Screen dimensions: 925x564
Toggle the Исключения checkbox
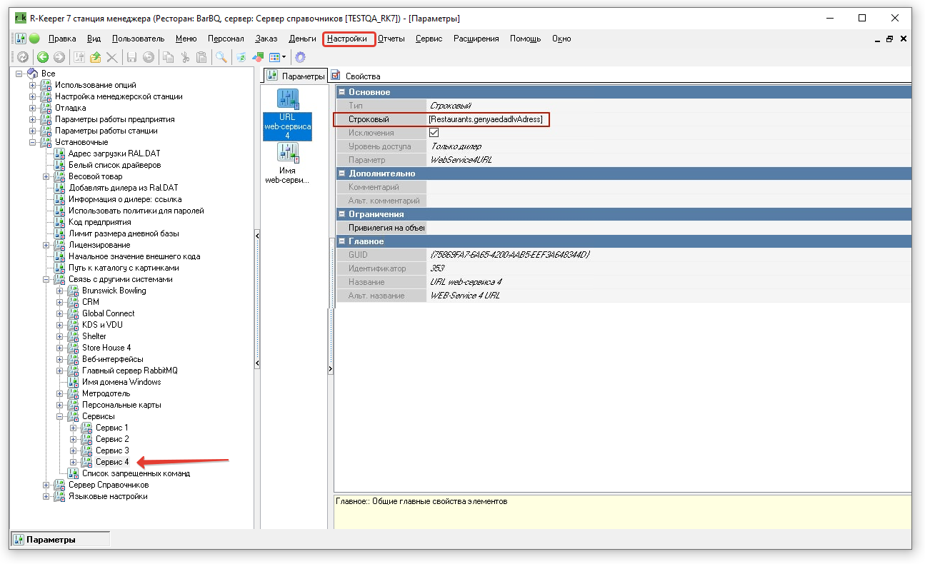(434, 133)
